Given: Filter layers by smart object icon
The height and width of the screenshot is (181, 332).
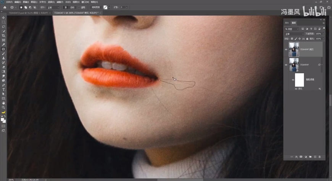Looking at the screenshot, I should coord(319,29).
